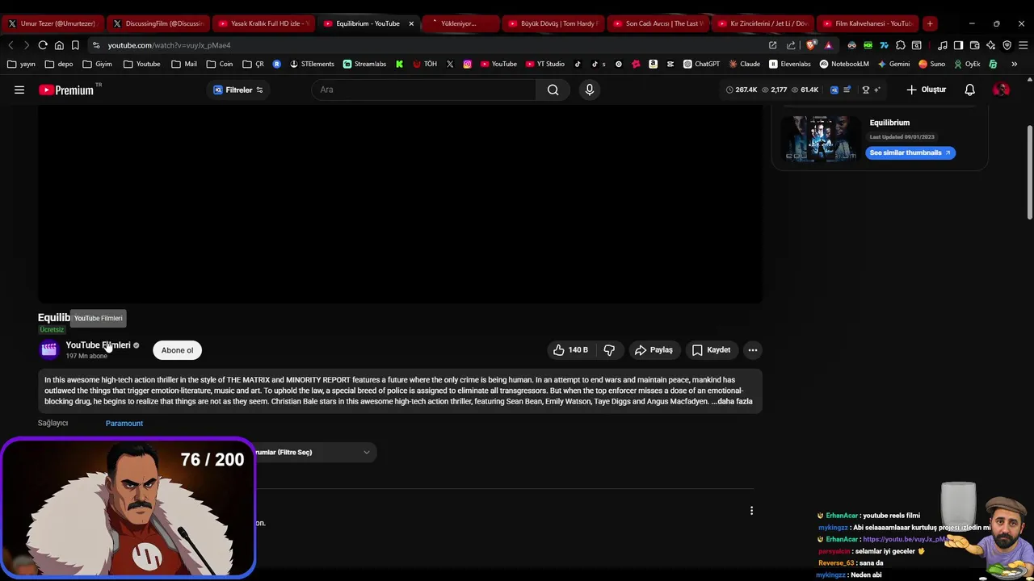
Task: Switch to the Son Cadı Avcısı tab
Action: (658, 23)
